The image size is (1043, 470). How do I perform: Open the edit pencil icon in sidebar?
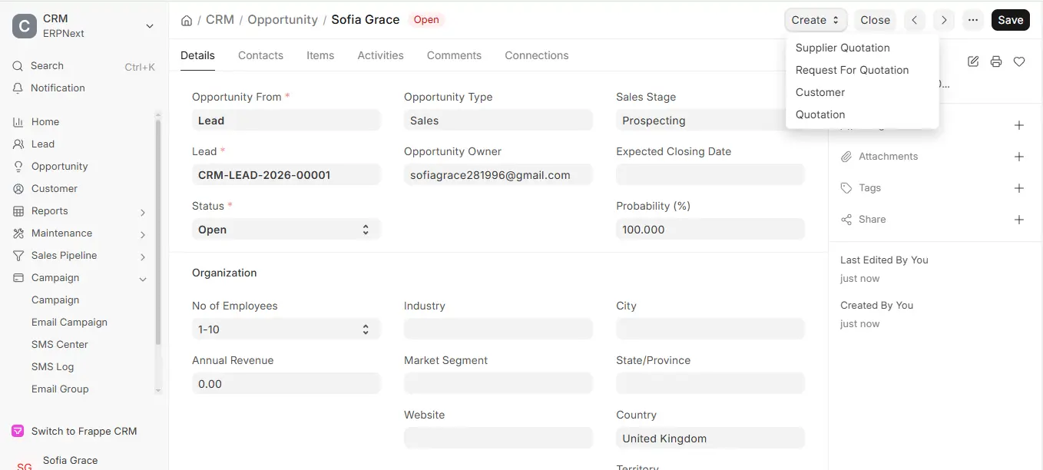[973, 61]
